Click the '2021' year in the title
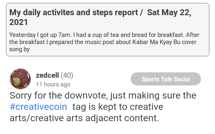 click(x=19, y=22)
